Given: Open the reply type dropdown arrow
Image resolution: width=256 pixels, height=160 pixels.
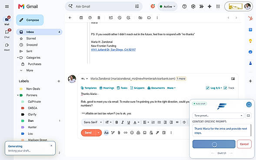Looking at the screenshot, I should [x=87, y=79].
